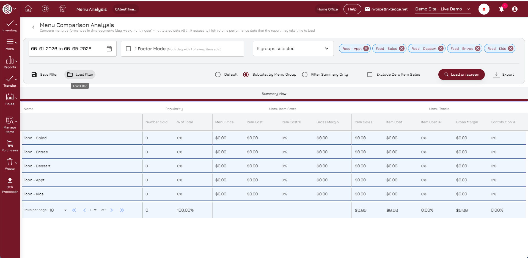Click the envelope icon beside invoice email
The image size is (528, 258).
(367, 9)
